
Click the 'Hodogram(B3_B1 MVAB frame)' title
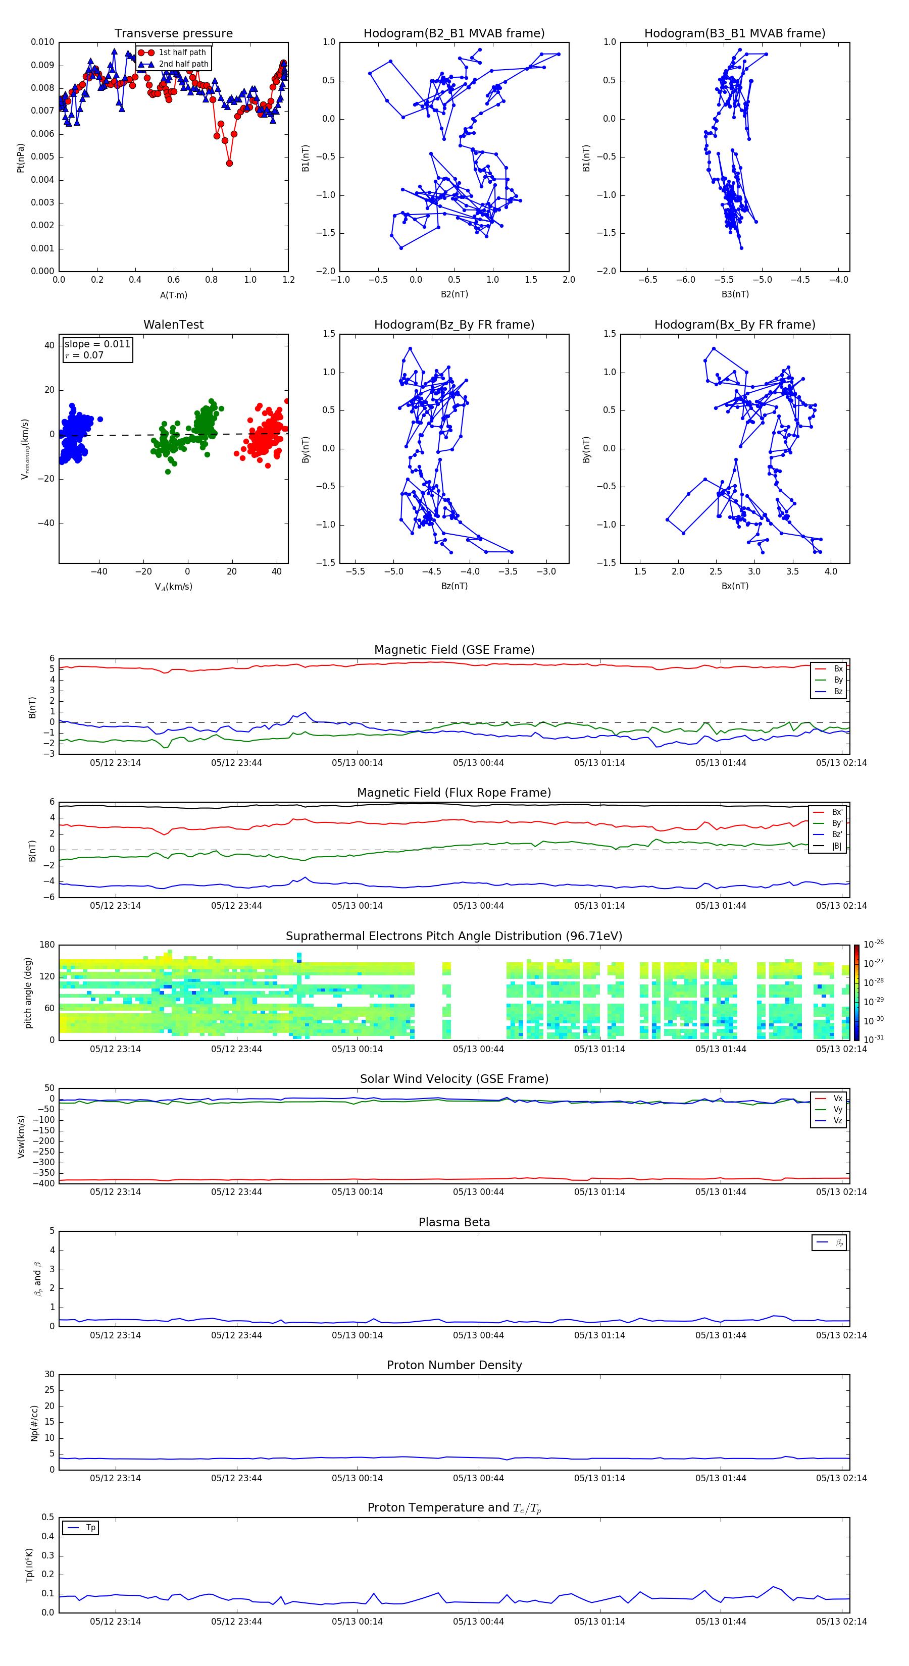tap(735, 33)
